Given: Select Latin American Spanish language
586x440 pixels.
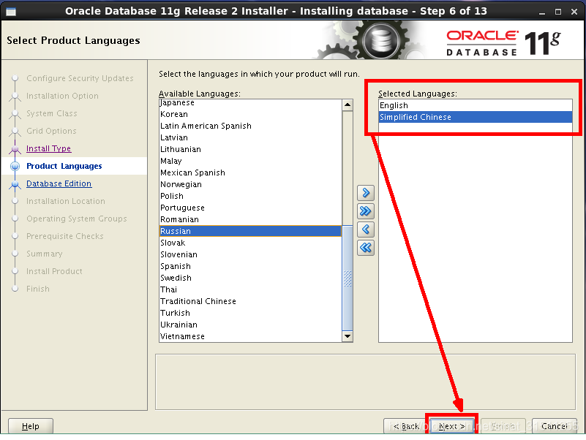Looking at the screenshot, I should (x=250, y=126).
